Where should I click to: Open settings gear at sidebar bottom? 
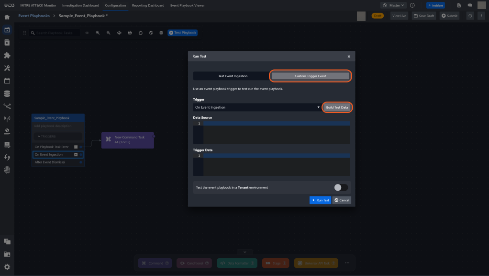pos(7,267)
